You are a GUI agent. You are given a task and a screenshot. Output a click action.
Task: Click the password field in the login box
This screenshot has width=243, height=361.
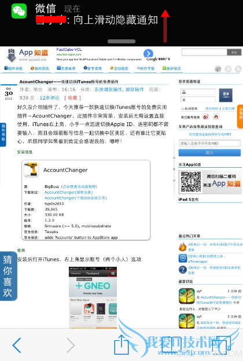click(x=198, y=100)
